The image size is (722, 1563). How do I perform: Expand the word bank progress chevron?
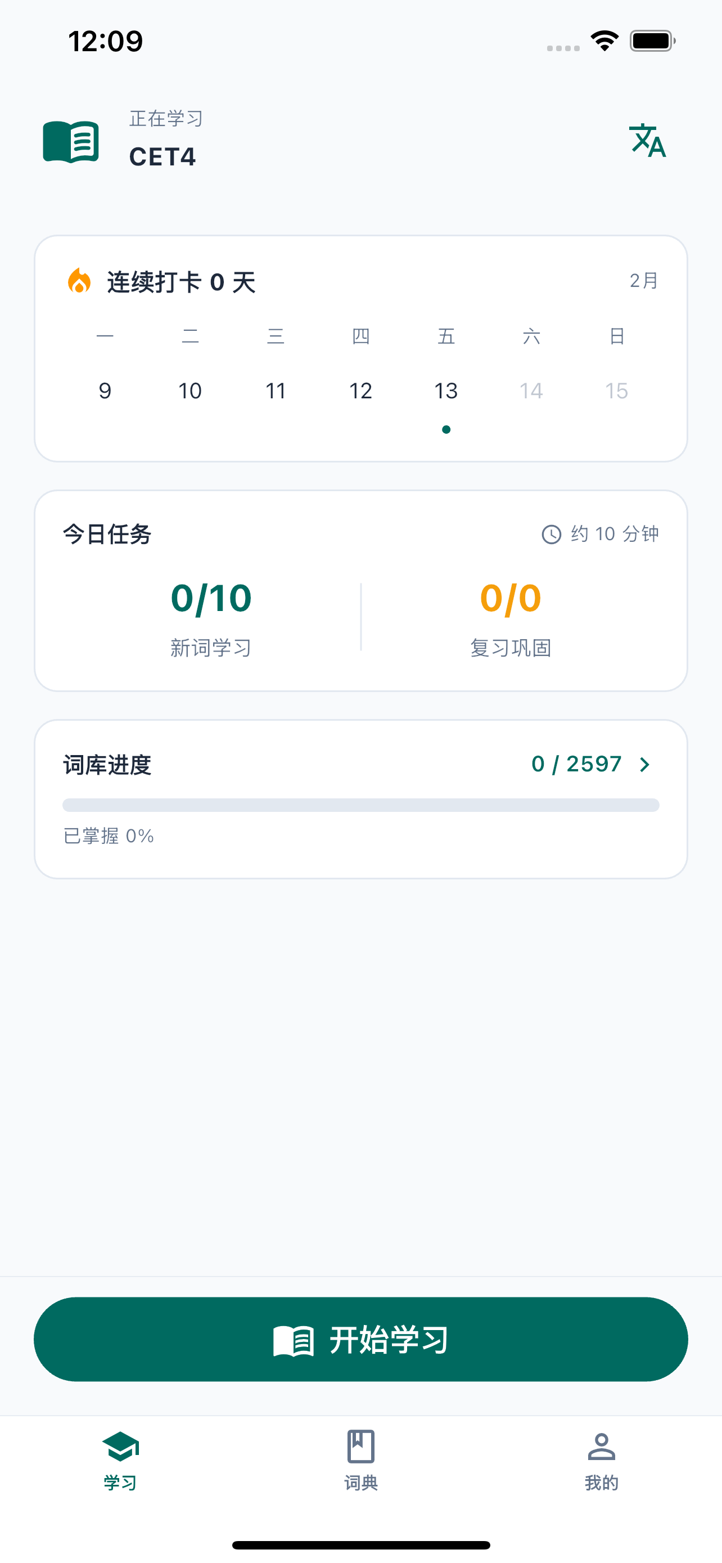645,765
